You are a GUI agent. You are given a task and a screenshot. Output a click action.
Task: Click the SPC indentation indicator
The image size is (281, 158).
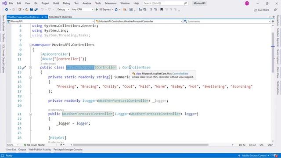pyautogui.click(x=262, y=145)
